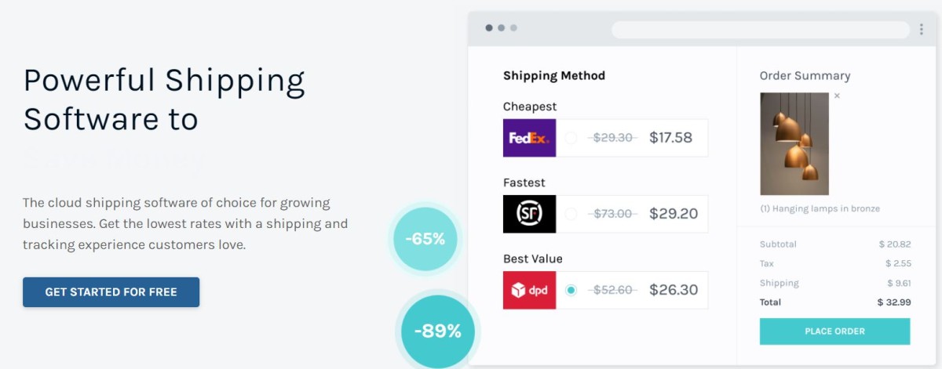The height and width of the screenshot is (369, 942).
Task: Click Get Started For Free button
Action: pos(111,292)
